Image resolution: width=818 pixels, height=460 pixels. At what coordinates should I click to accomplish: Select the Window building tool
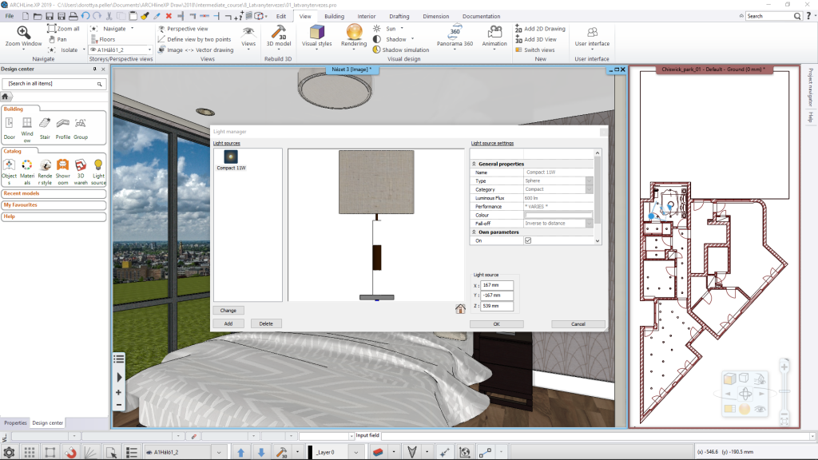click(x=27, y=130)
